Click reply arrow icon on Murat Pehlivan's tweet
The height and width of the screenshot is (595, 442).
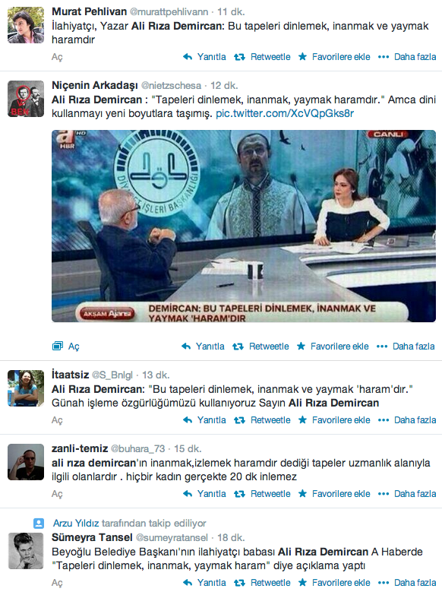coord(188,57)
